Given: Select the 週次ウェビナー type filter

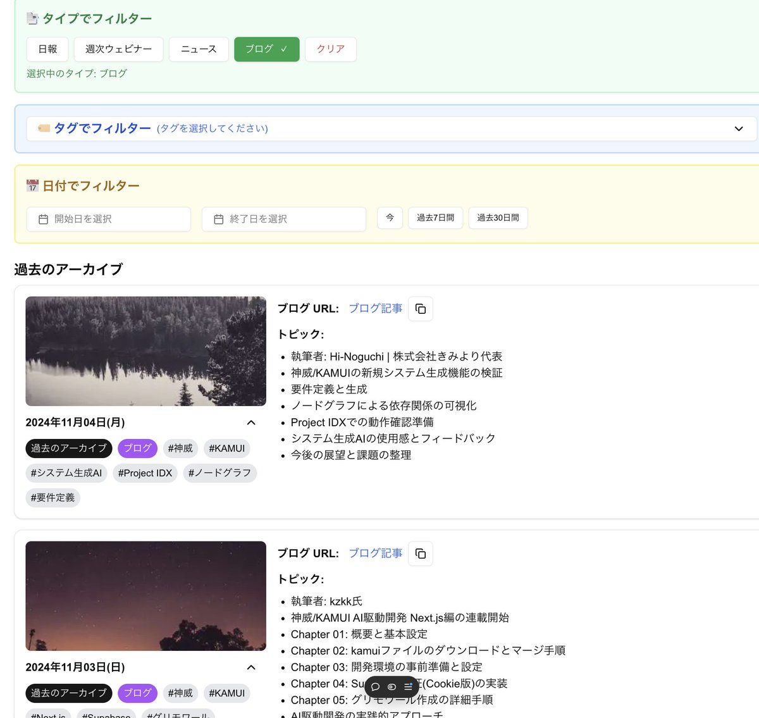Looking at the screenshot, I should point(118,49).
